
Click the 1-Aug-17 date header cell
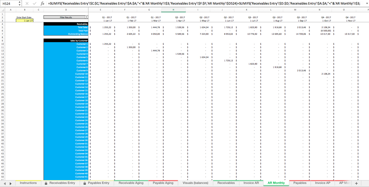[x=277, y=21]
